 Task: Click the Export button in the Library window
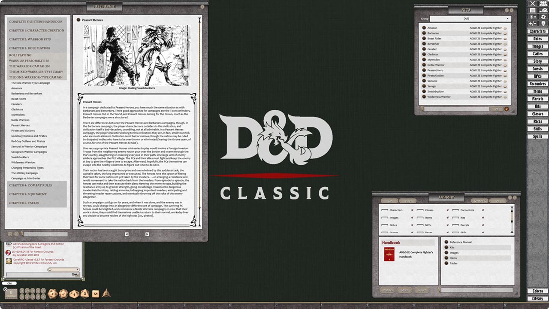(x=422, y=290)
